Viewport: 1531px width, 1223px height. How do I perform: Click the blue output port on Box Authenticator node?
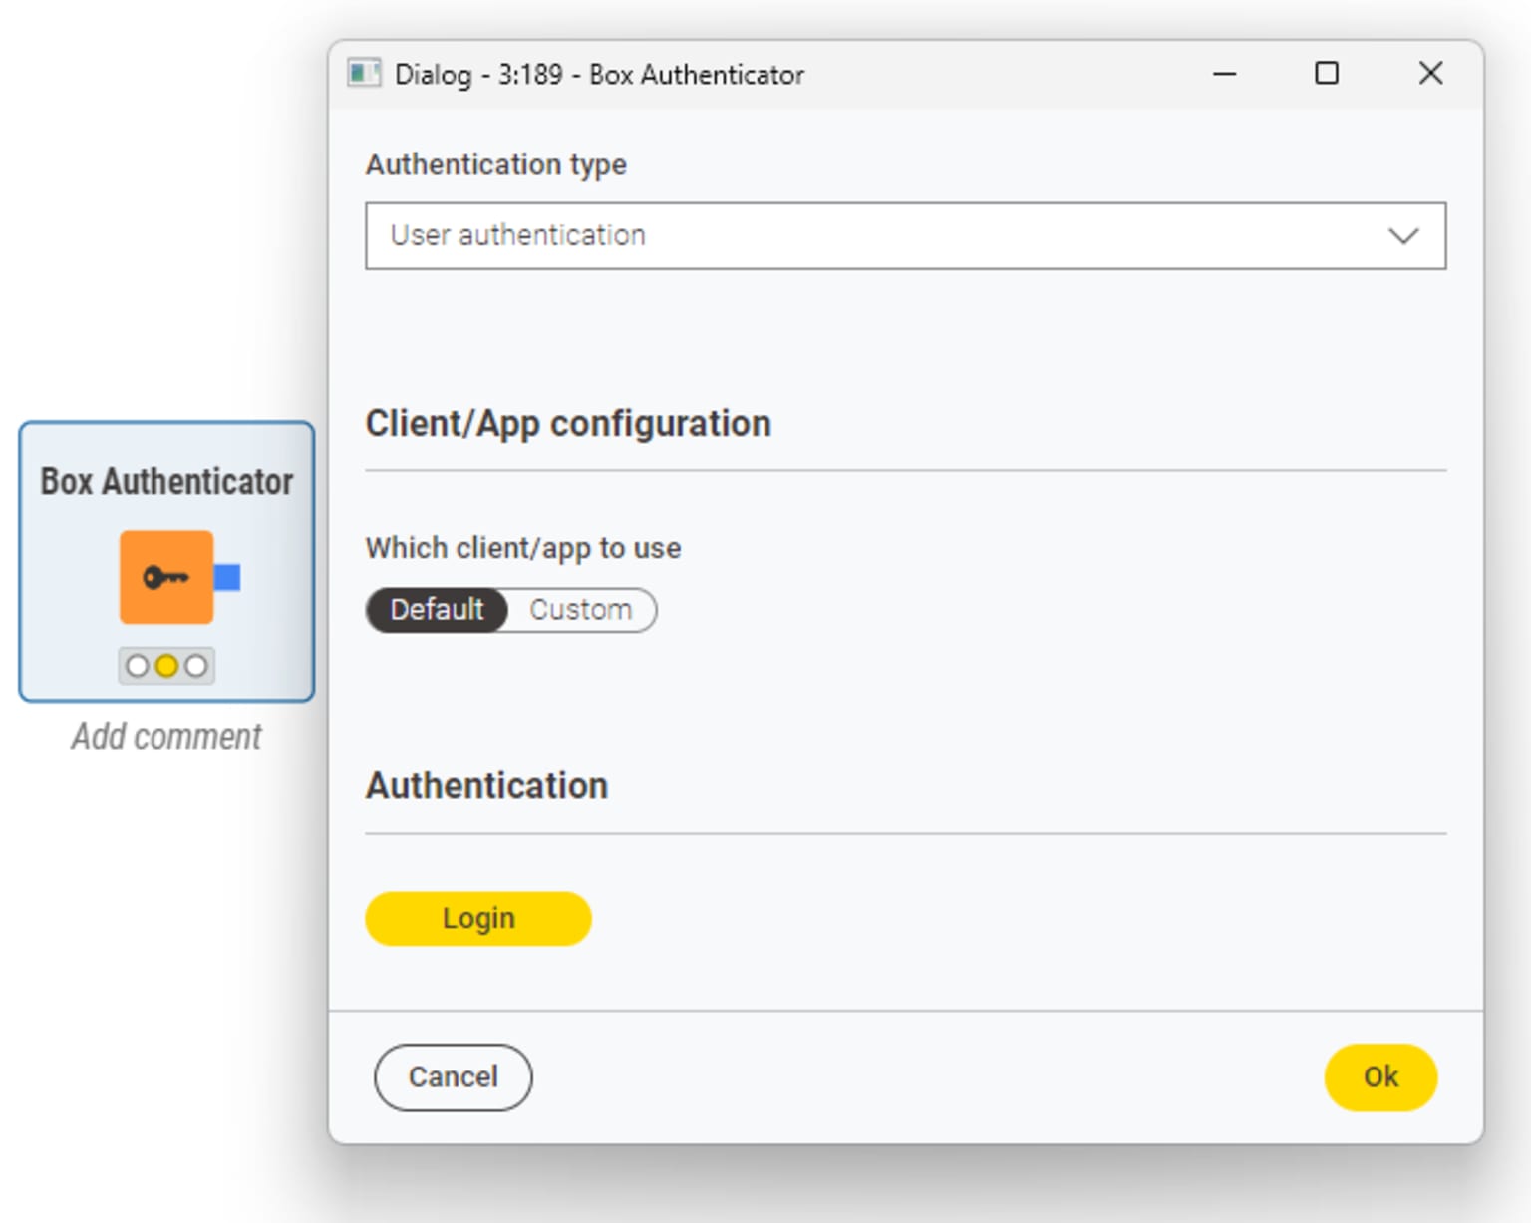click(x=227, y=577)
